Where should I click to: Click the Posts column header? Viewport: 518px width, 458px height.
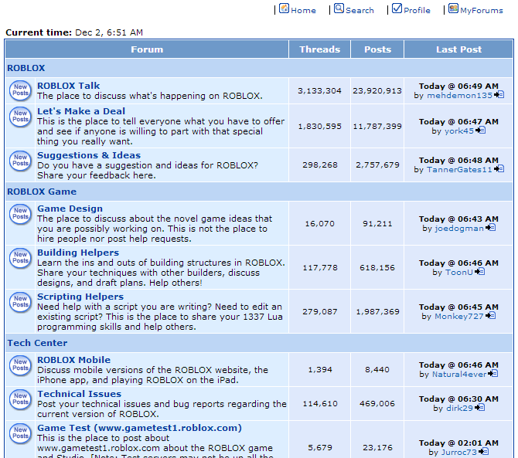pyautogui.click(x=377, y=49)
